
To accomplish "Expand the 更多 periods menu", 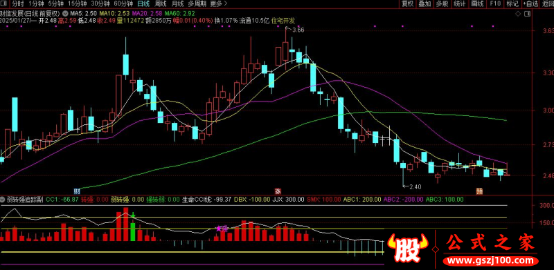I will coord(218,4).
